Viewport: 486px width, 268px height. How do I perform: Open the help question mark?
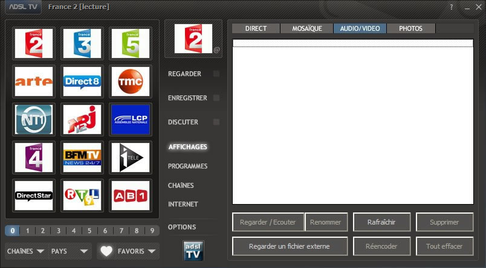click(452, 7)
